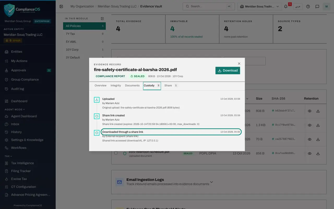Click the Download button in dialog
Screen dimensions: 334x209
228,71
